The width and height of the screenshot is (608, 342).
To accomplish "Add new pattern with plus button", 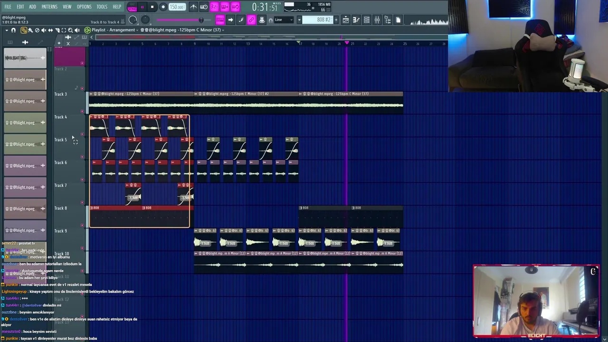I will (336, 20).
